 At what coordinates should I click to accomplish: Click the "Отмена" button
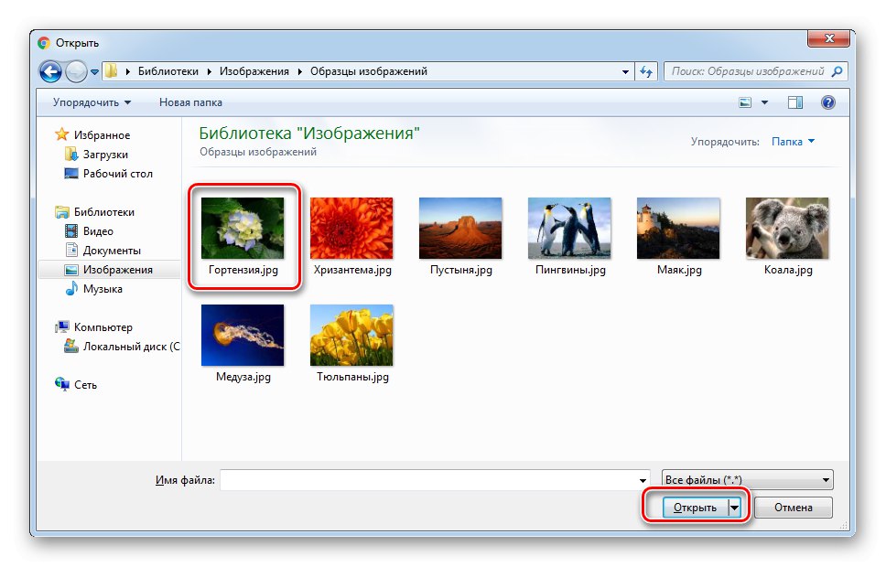(x=794, y=508)
